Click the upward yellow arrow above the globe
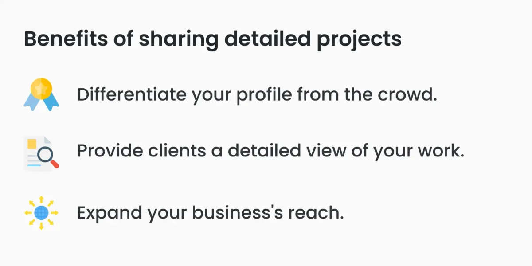The image size is (532, 266). (41, 199)
